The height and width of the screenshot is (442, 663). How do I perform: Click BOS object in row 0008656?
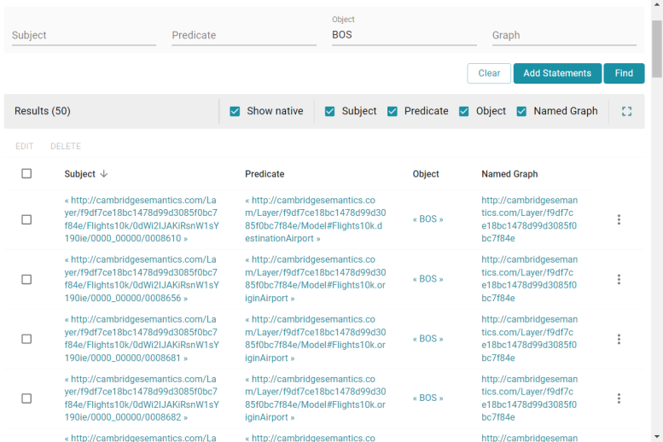point(427,279)
